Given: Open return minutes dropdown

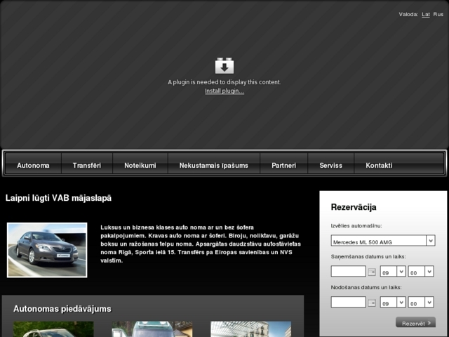Looking at the screenshot, I should (420, 303).
